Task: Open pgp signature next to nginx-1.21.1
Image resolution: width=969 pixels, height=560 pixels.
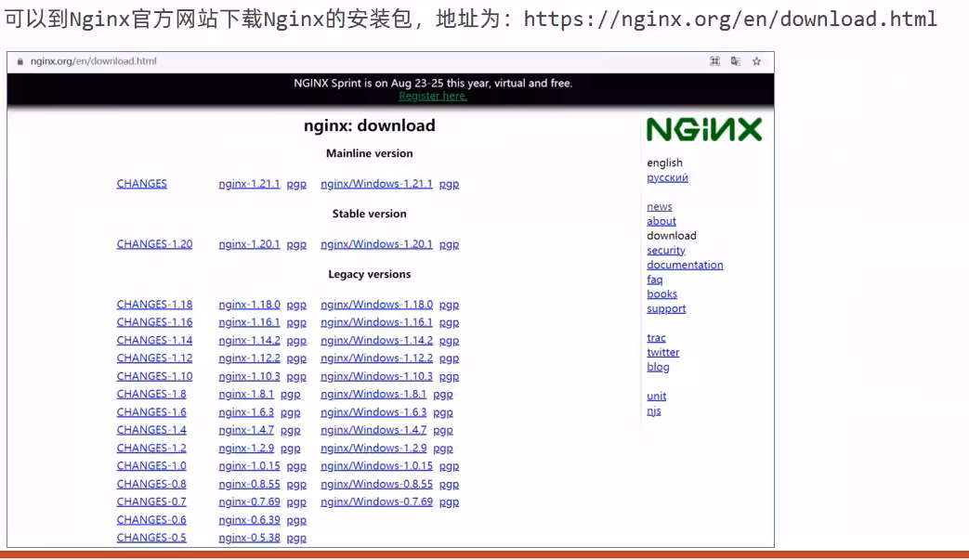Action: 296,184
